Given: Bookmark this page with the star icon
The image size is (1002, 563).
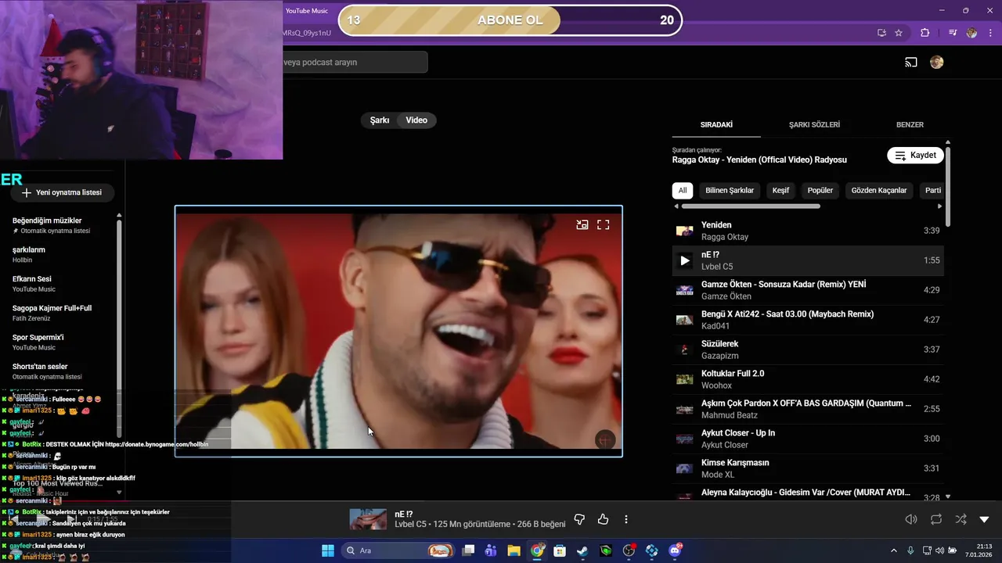Looking at the screenshot, I should click(x=899, y=33).
